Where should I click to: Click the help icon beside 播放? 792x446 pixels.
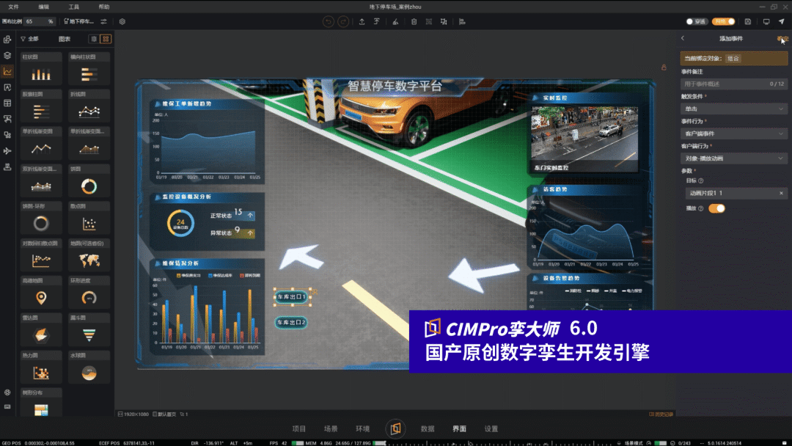coord(700,208)
